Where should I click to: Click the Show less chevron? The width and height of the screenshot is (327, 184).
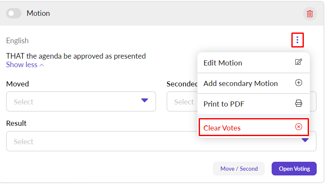42,65
